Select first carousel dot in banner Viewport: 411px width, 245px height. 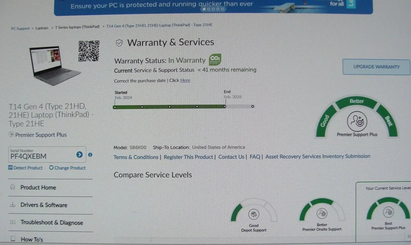(x=204, y=9)
